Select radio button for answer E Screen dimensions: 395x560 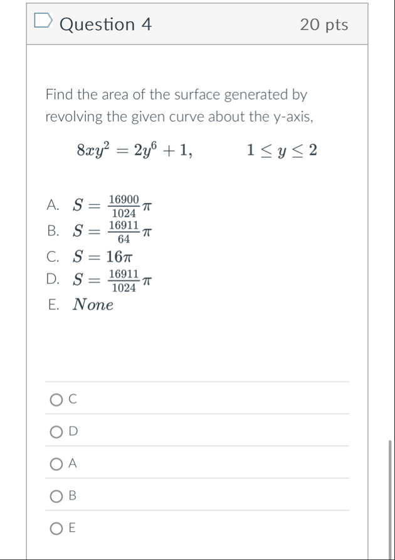pos(57,528)
